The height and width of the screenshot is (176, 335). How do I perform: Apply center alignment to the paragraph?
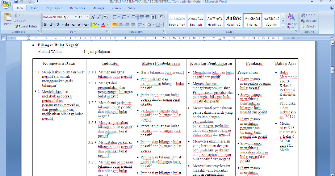tap(121, 25)
